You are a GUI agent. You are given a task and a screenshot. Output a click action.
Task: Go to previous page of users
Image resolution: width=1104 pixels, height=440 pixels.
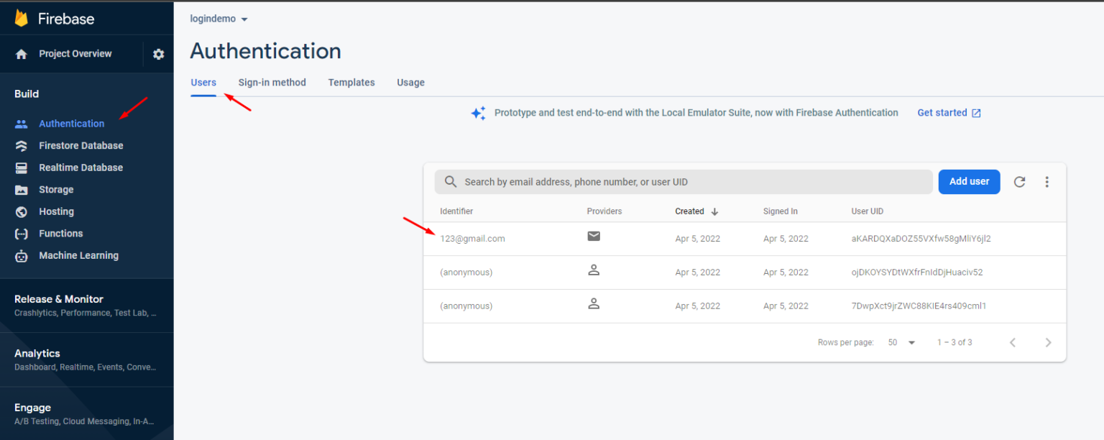(1013, 343)
